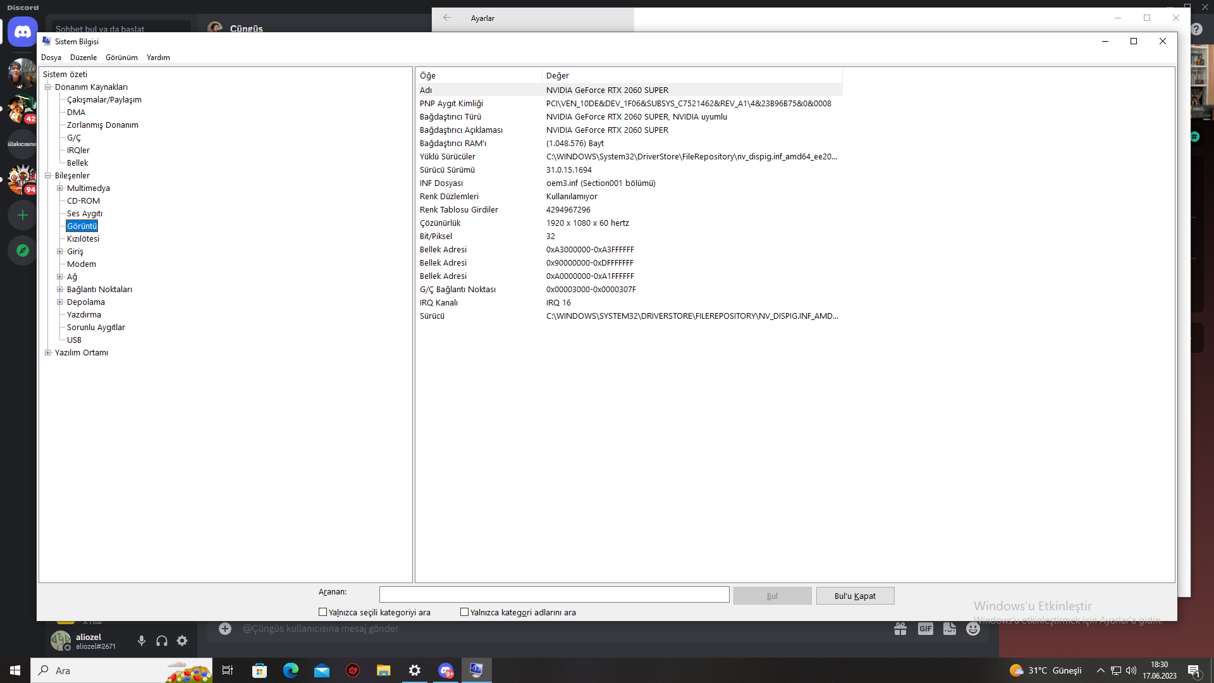Click the Add a Server plus icon
Image resolution: width=1214 pixels, height=683 pixels.
pos(23,215)
